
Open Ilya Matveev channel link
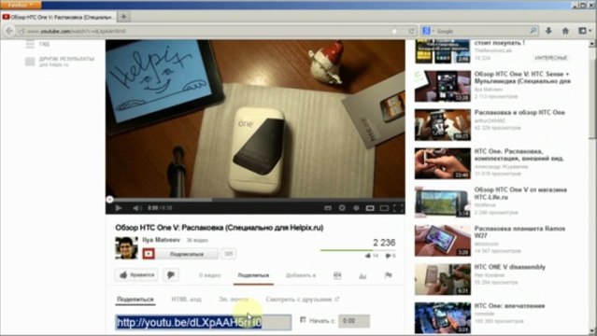click(161, 240)
